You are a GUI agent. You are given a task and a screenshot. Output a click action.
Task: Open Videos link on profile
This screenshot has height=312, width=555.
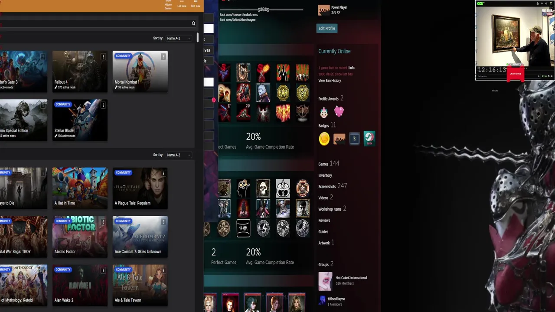(326, 198)
